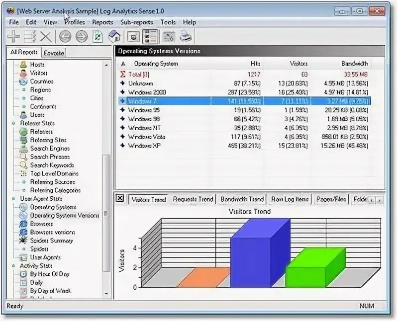Open the Sub-reports menu
This screenshot has height=322, width=398.
(x=136, y=22)
